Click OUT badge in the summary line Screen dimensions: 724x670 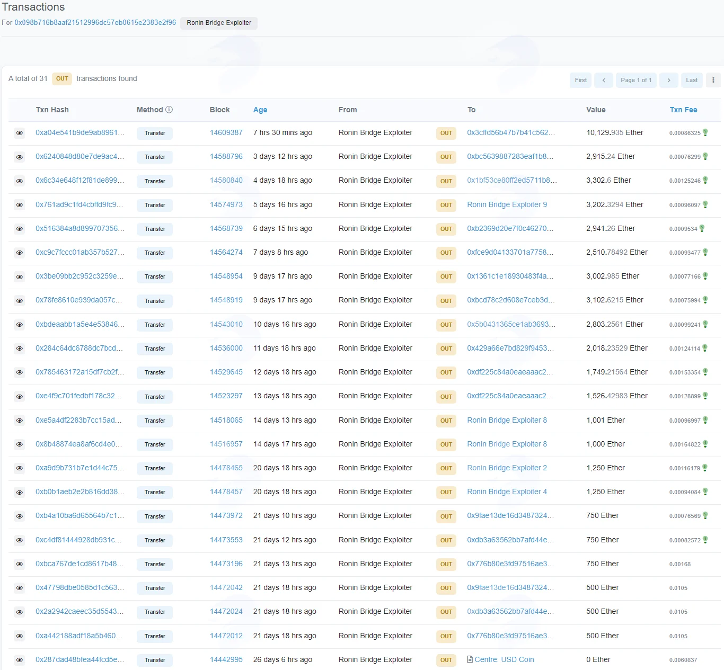[x=62, y=78]
